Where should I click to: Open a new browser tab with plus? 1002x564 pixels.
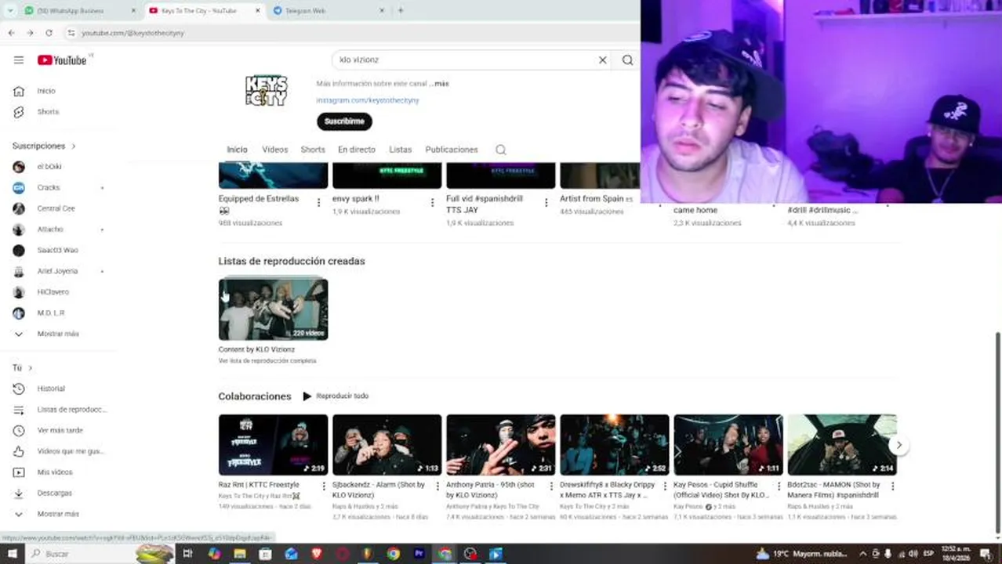400,11
